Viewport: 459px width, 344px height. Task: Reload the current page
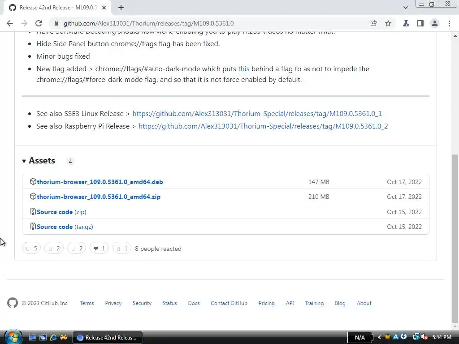tap(39, 23)
